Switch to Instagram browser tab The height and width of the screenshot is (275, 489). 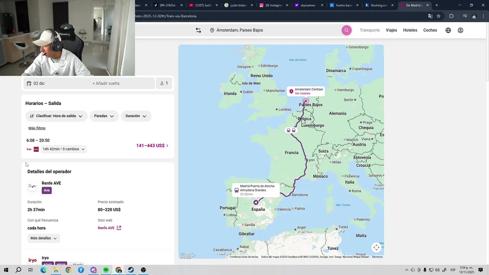tap(273, 5)
